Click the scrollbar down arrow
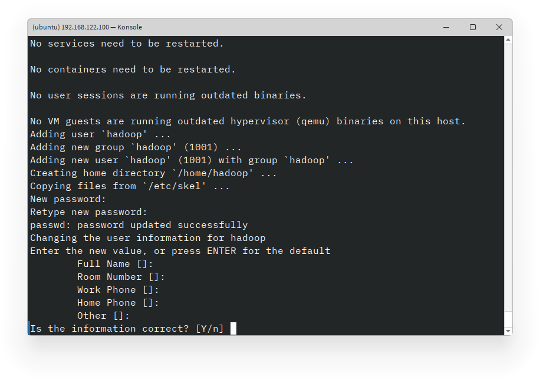Screen dimensions: 540x380 pos(508,330)
